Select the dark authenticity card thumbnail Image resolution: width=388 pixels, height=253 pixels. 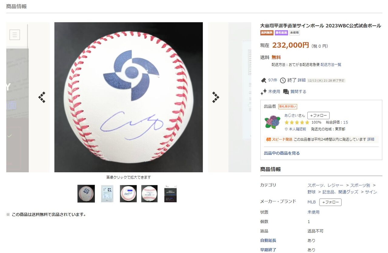pyautogui.click(x=170, y=194)
